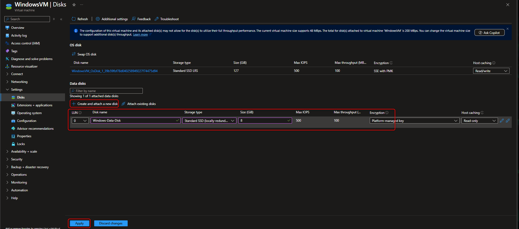Click the Encryption info icon in OS disk header
The height and width of the screenshot is (229, 519).
point(391,63)
